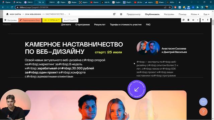214x120 pixels.
Task: Move the block down with the arrow
Action: [208, 20]
